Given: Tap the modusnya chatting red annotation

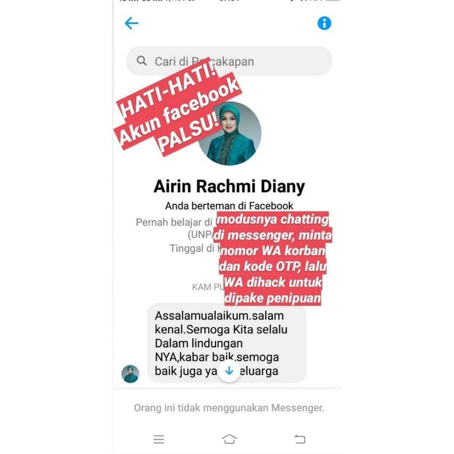Looking at the screenshot, I should pyautogui.click(x=272, y=219).
